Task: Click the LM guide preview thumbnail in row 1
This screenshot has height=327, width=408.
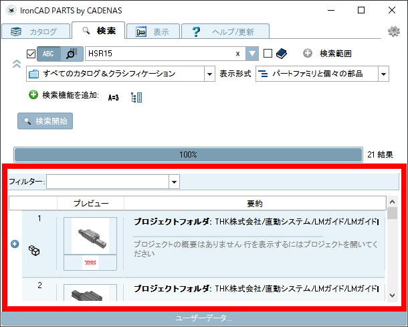Action: point(90,236)
